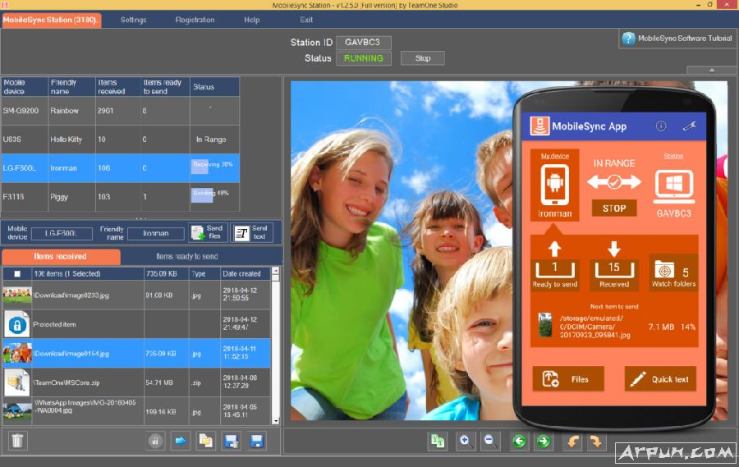The height and width of the screenshot is (467, 739).
Task: Click the trash delete icon
Action: 17,441
